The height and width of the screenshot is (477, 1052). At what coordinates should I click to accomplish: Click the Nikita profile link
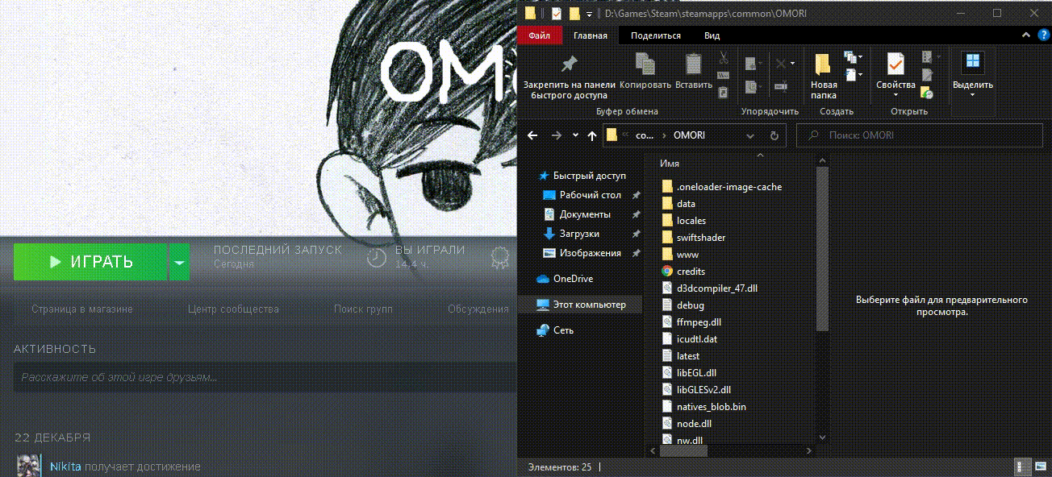[65, 467]
